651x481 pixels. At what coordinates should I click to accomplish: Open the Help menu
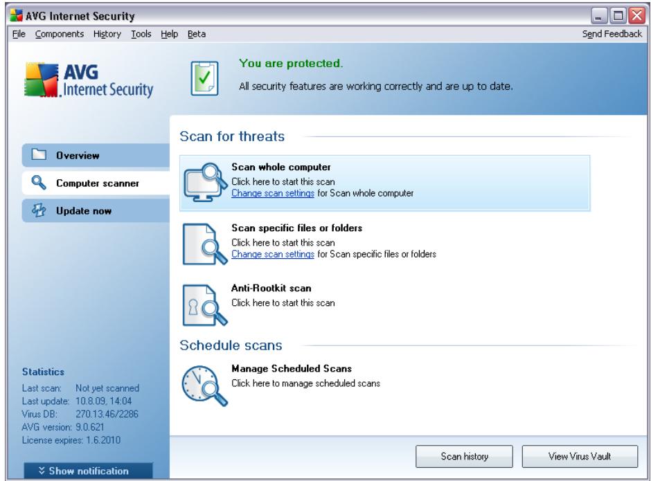tap(170, 34)
